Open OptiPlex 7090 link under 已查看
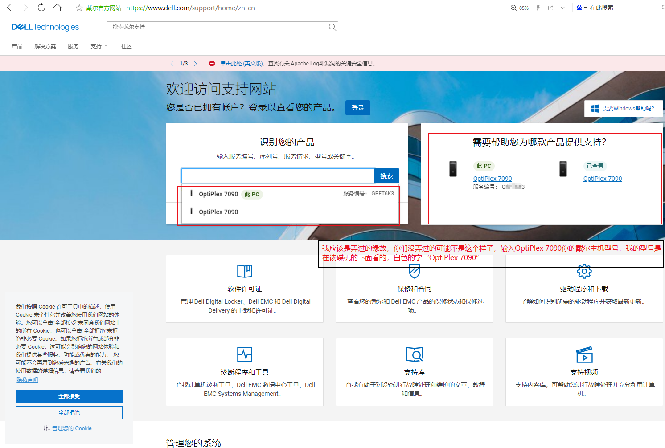Image resolution: width=665 pixels, height=448 pixels. coord(603,179)
